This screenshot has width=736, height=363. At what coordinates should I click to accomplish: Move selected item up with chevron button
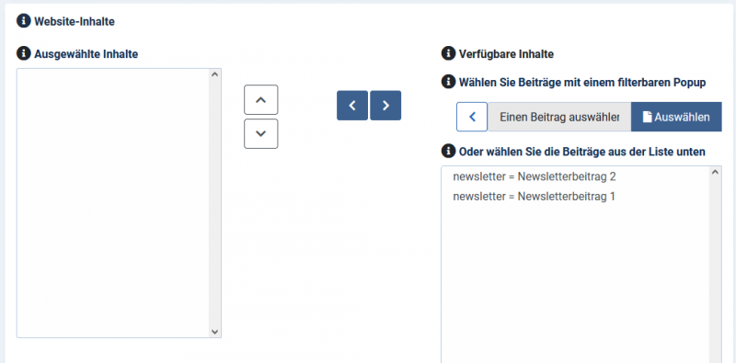[x=261, y=99]
